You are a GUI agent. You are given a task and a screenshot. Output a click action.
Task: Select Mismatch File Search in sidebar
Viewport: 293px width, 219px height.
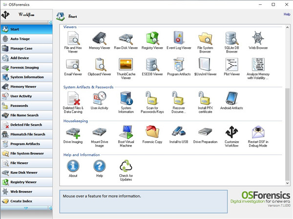pos(26,134)
